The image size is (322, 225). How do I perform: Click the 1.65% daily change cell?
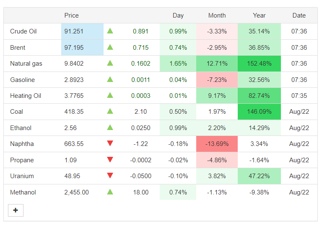[x=178, y=64]
